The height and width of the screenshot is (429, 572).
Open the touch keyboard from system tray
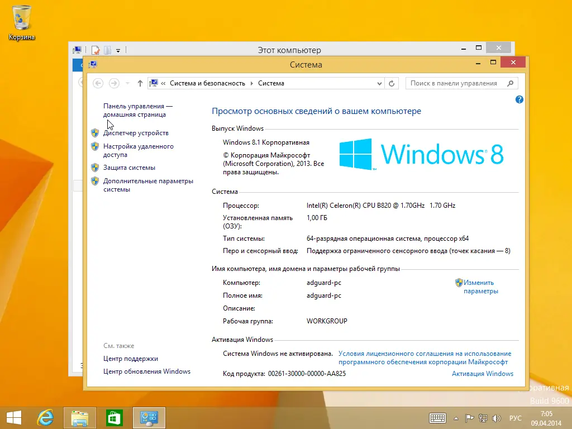437,418
